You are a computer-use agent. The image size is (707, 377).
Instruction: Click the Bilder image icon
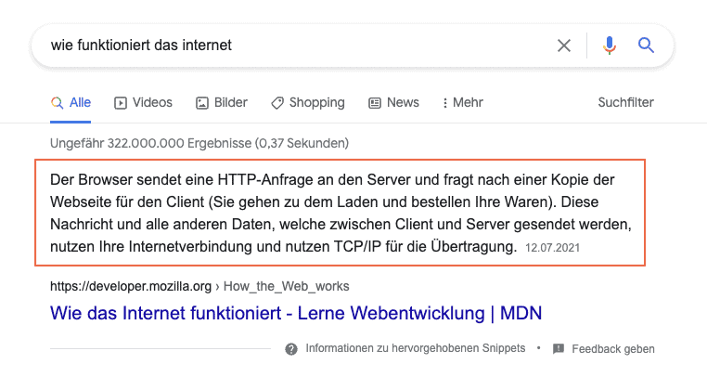[x=202, y=103]
